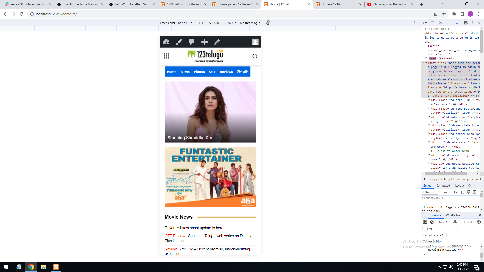Open console settings gear
This screenshot has height=272, width=484.
point(479,222)
